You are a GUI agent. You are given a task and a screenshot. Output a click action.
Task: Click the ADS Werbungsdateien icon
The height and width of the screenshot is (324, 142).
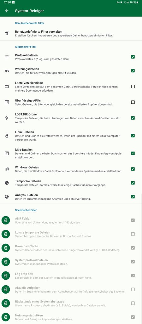[x=7, y=71]
